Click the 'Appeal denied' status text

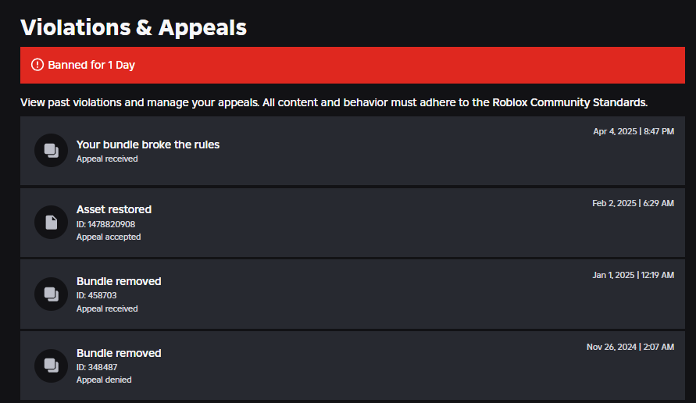pos(104,380)
